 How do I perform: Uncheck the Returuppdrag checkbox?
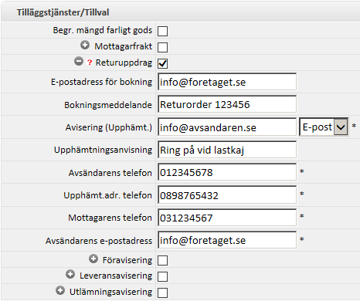click(162, 63)
